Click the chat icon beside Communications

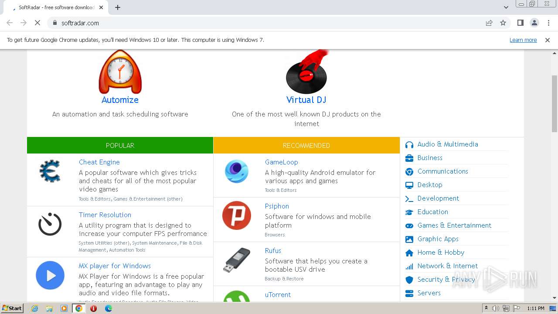click(x=409, y=172)
